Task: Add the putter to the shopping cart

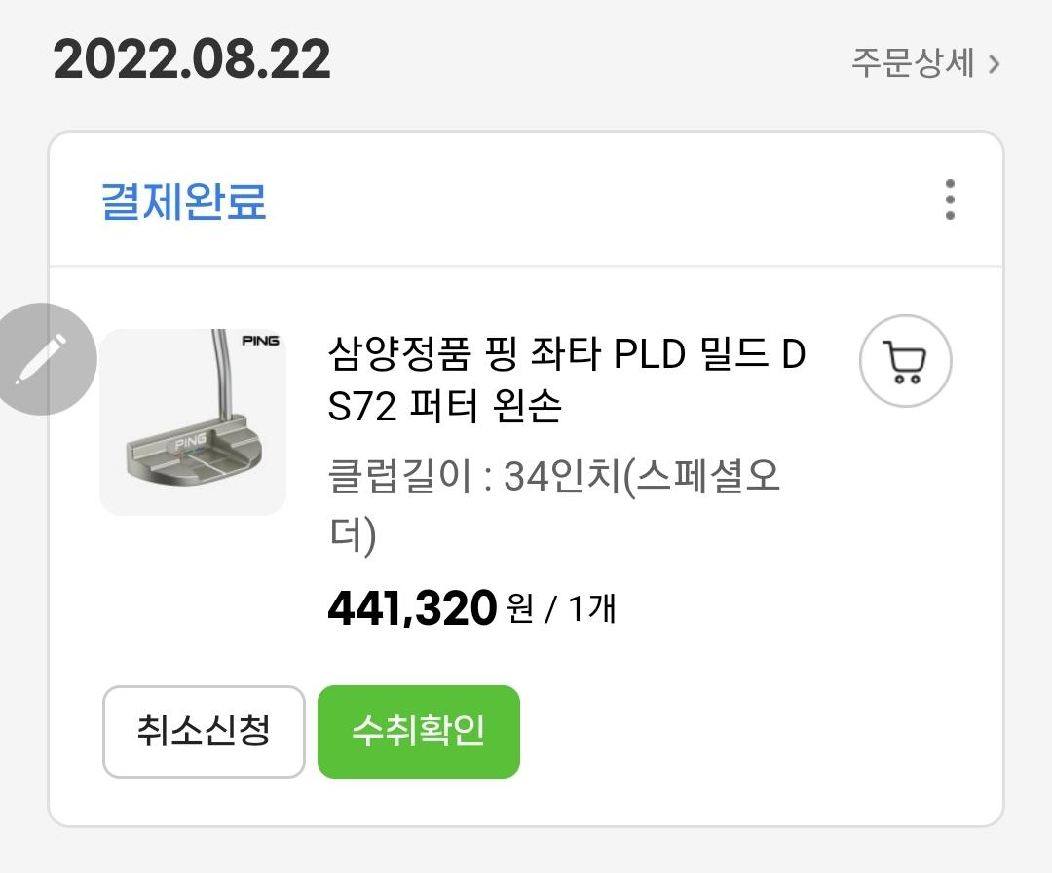Action: pos(905,361)
